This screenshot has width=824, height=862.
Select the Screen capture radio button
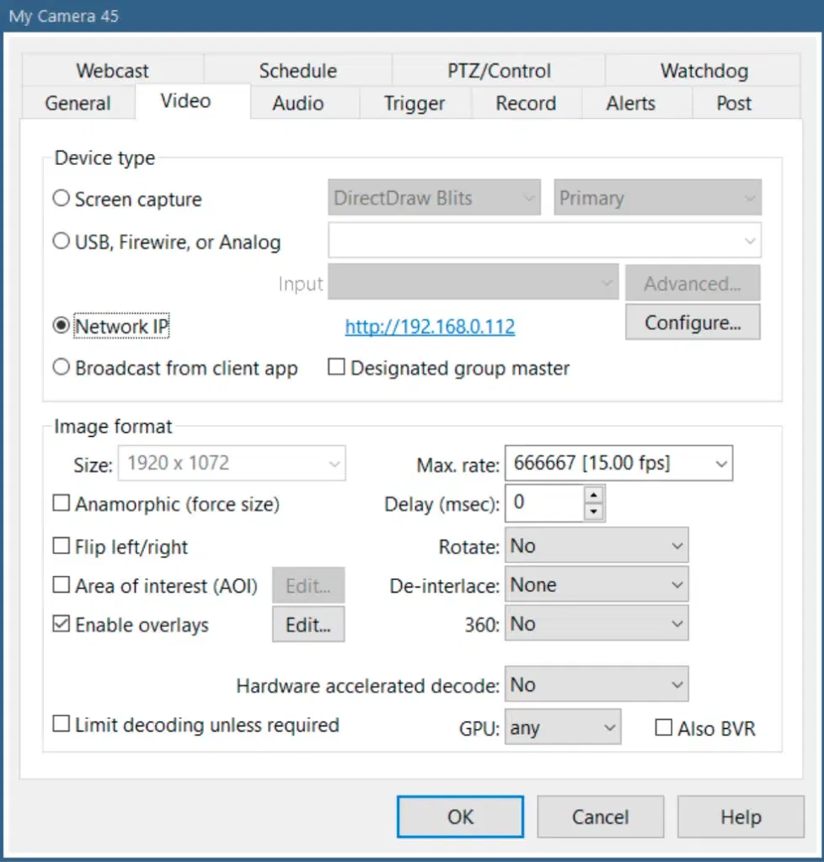61,200
